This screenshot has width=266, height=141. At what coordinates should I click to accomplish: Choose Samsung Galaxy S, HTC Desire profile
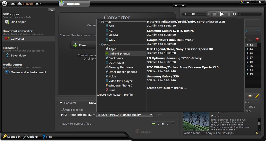pyautogui.click(x=170, y=31)
